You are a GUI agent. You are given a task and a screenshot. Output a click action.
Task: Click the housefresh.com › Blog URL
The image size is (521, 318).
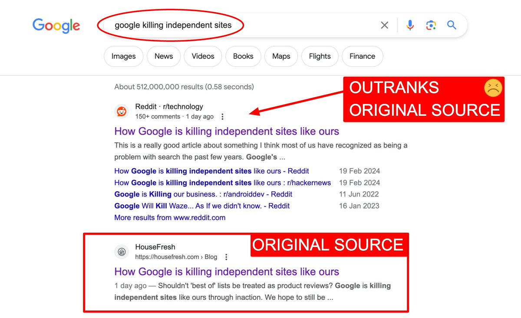click(x=176, y=257)
